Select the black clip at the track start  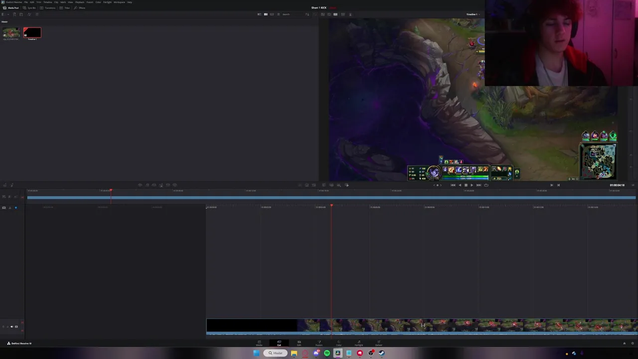click(252, 326)
